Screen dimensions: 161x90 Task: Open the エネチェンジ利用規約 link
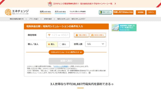[61, 66]
